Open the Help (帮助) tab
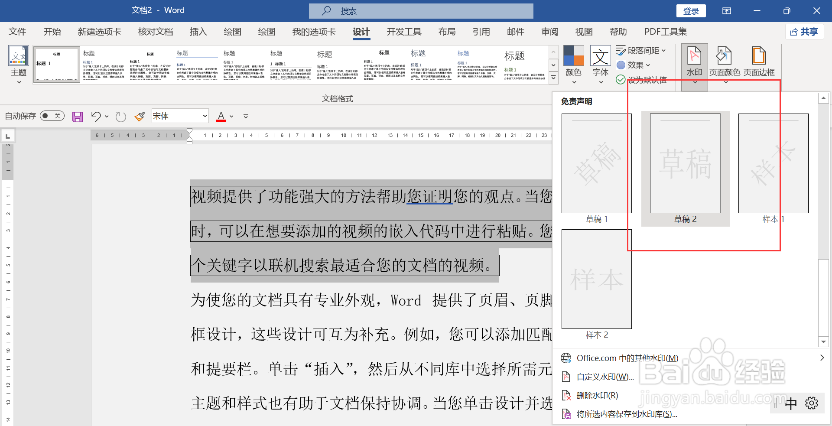 (x=618, y=32)
